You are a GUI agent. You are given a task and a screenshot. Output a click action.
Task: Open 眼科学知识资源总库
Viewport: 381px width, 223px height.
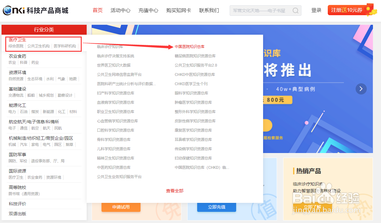tap(191, 93)
